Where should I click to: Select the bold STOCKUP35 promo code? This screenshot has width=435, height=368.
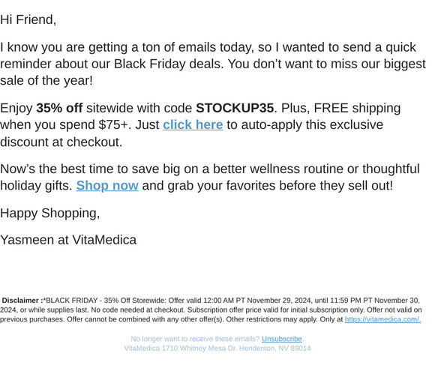(235, 108)
